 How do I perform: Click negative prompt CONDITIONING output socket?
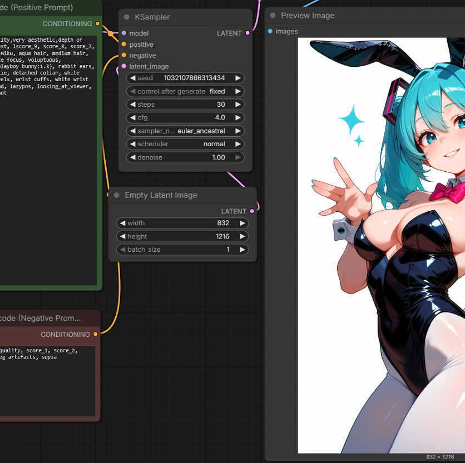pyautogui.click(x=95, y=335)
